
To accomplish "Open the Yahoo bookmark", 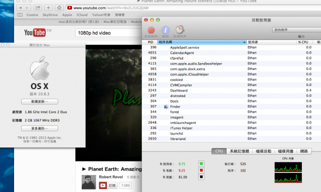I will 101,15.
